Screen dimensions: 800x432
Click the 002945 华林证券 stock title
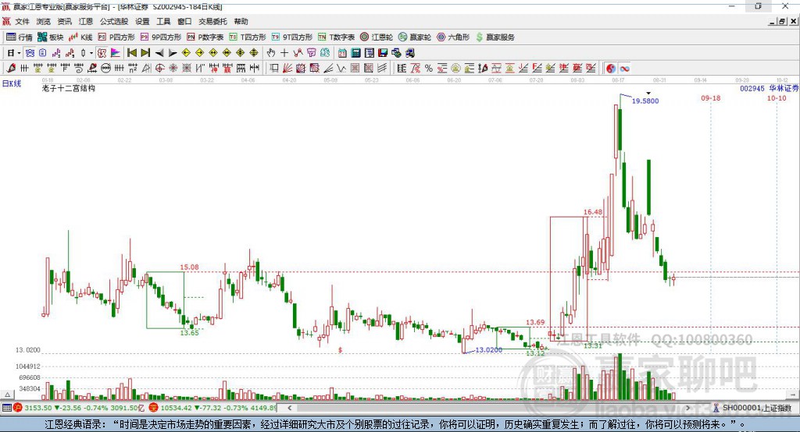pos(769,88)
